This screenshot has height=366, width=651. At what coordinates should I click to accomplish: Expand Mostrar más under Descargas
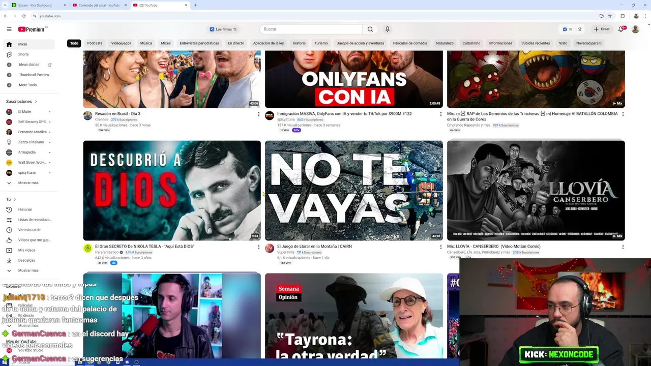(29, 270)
